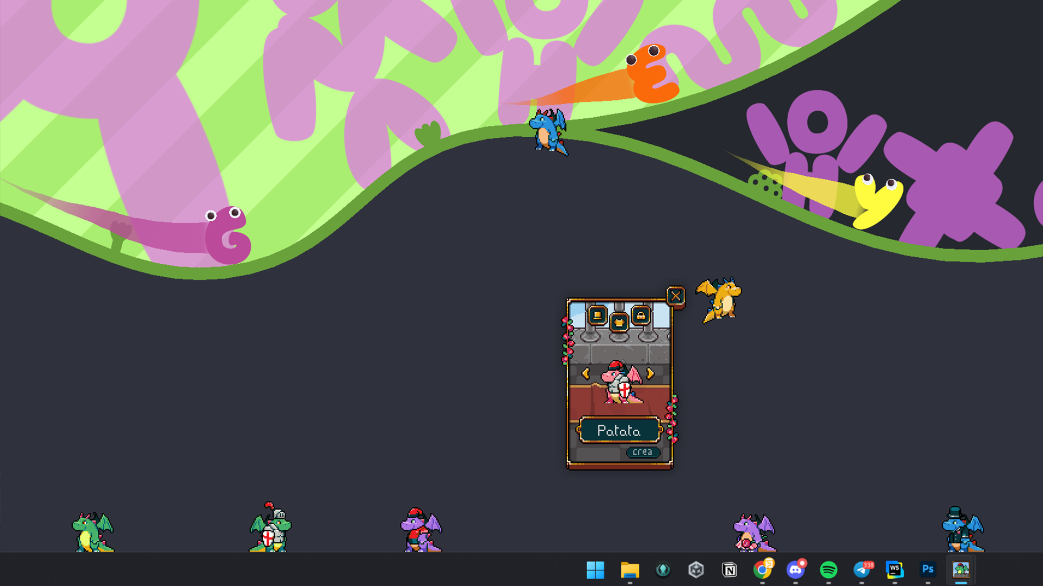Click the crea button

643,452
